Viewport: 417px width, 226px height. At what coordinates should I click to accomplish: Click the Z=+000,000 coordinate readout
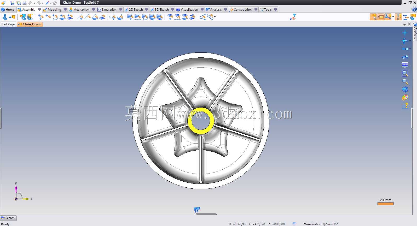click(276, 224)
